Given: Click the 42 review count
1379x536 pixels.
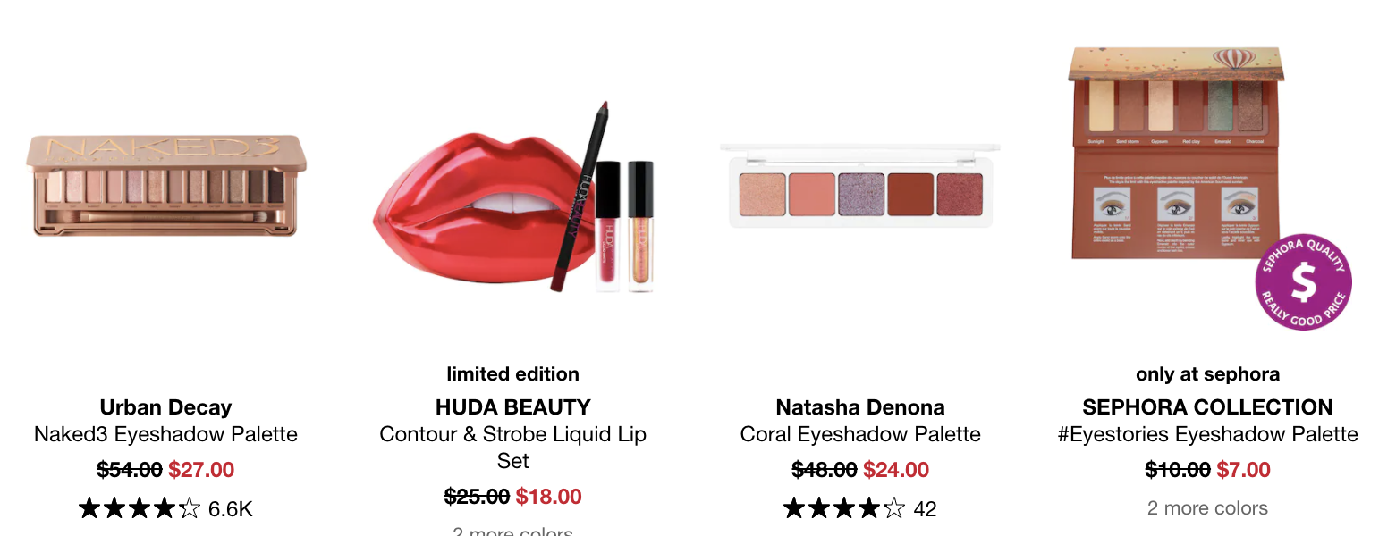Looking at the screenshot, I should tap(926, 509).
